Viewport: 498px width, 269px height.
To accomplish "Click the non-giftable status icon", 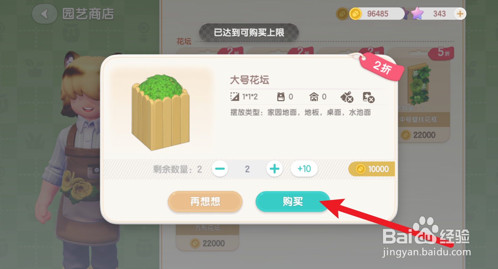I will [347, 97].
